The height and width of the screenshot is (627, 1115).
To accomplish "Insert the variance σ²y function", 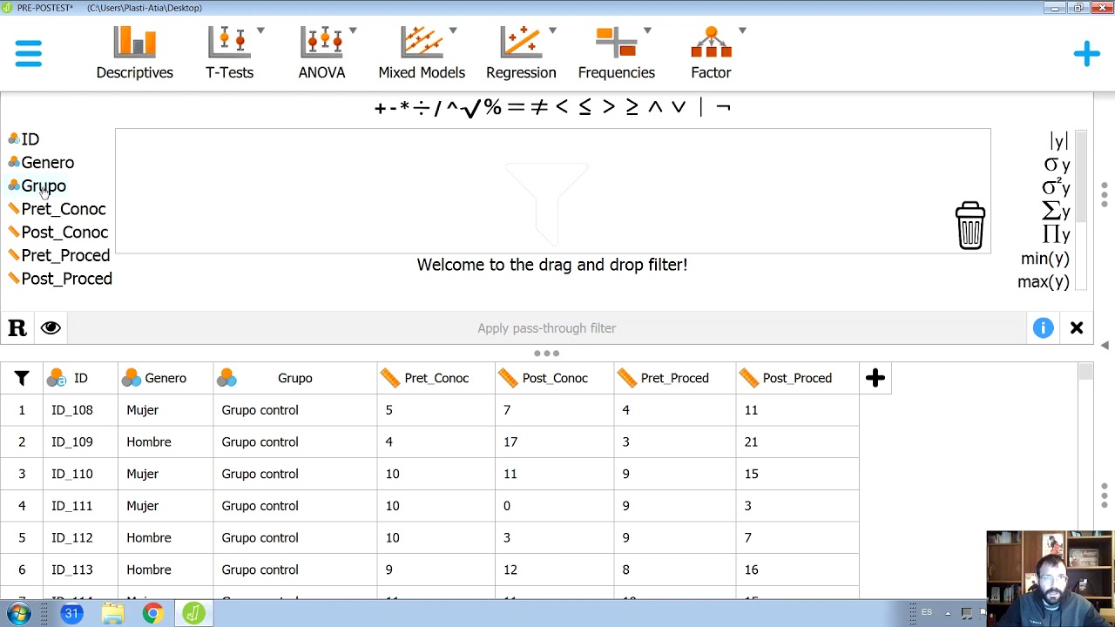I will click(x=1056, y=187).
